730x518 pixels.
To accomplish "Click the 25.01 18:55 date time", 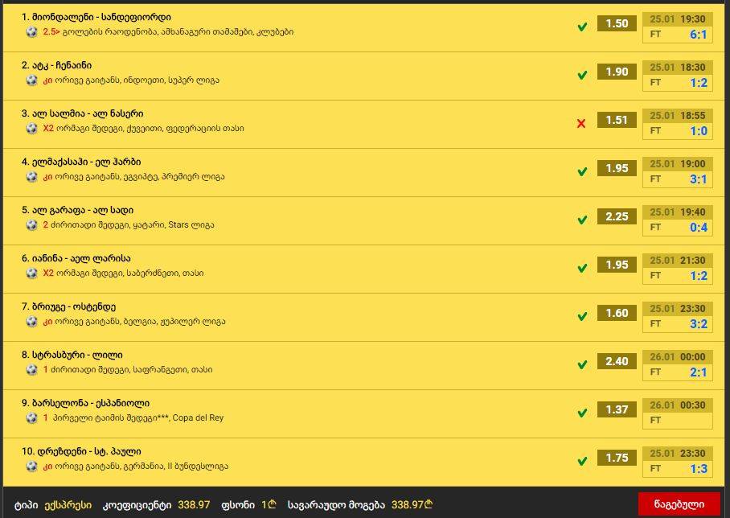I will pyautogui.click(x=678, y=116).
